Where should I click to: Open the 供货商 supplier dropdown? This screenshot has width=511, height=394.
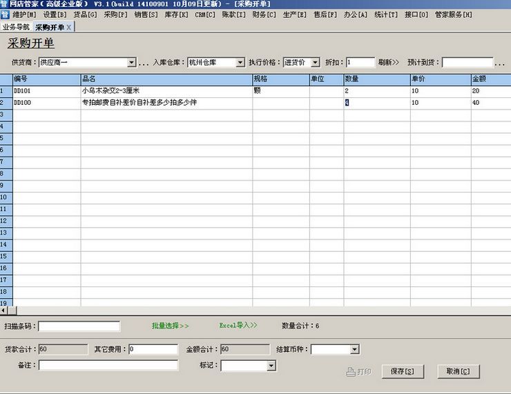[131, 63]
